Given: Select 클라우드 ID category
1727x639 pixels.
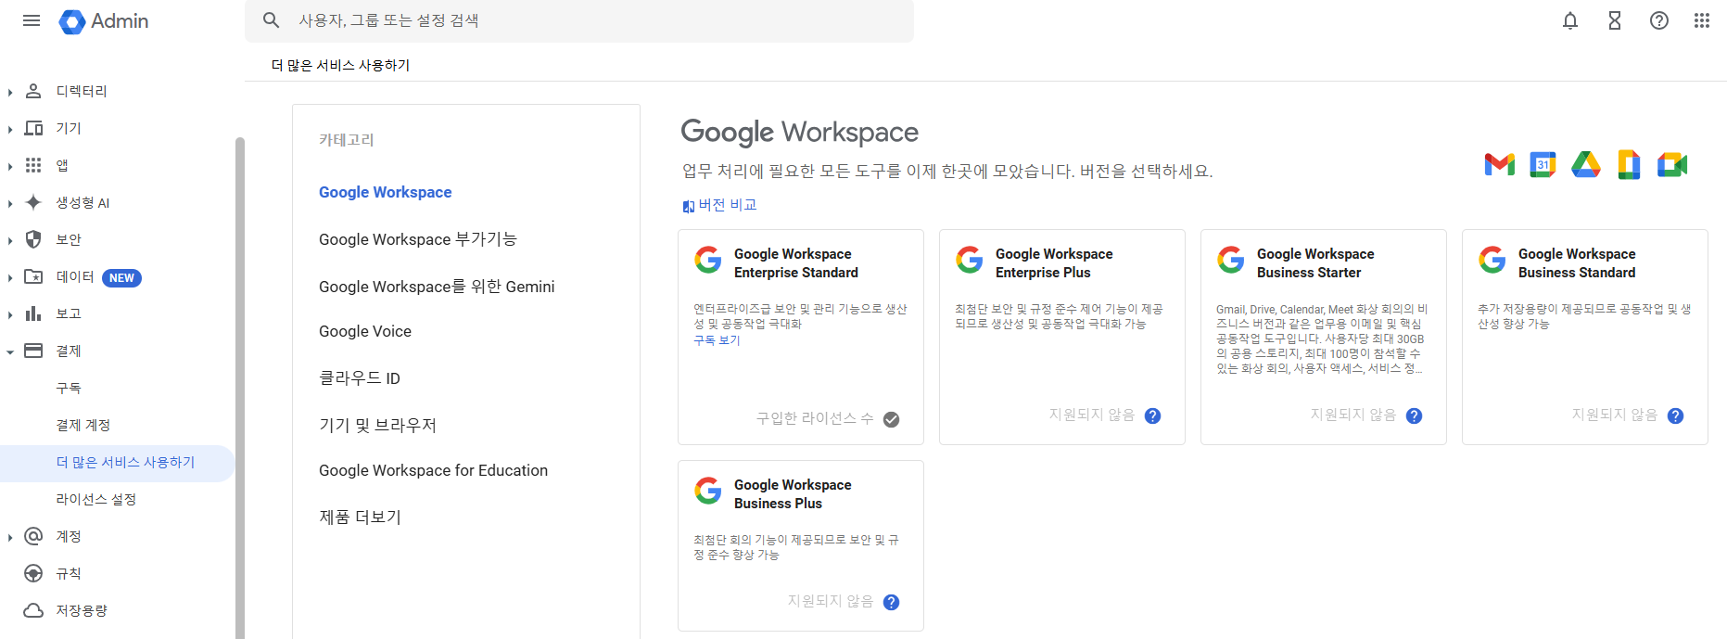Looking at the screenshot, I should click(360, 378).
